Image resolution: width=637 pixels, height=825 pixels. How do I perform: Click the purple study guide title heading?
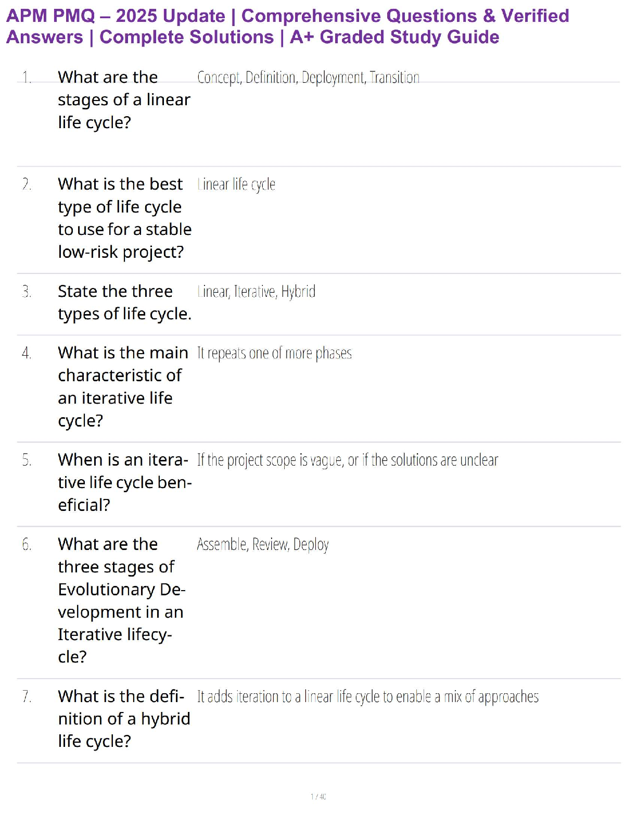pyautogui.click(x=288, y=27)
